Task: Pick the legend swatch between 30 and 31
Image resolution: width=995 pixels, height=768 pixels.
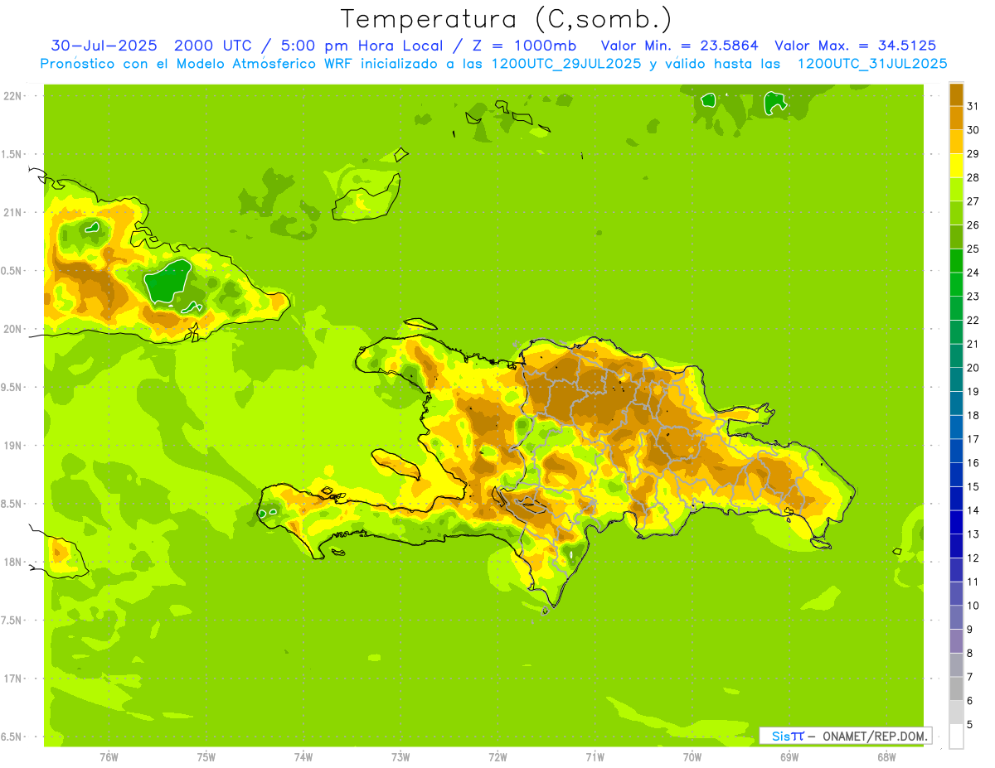Action: [956, 118]
